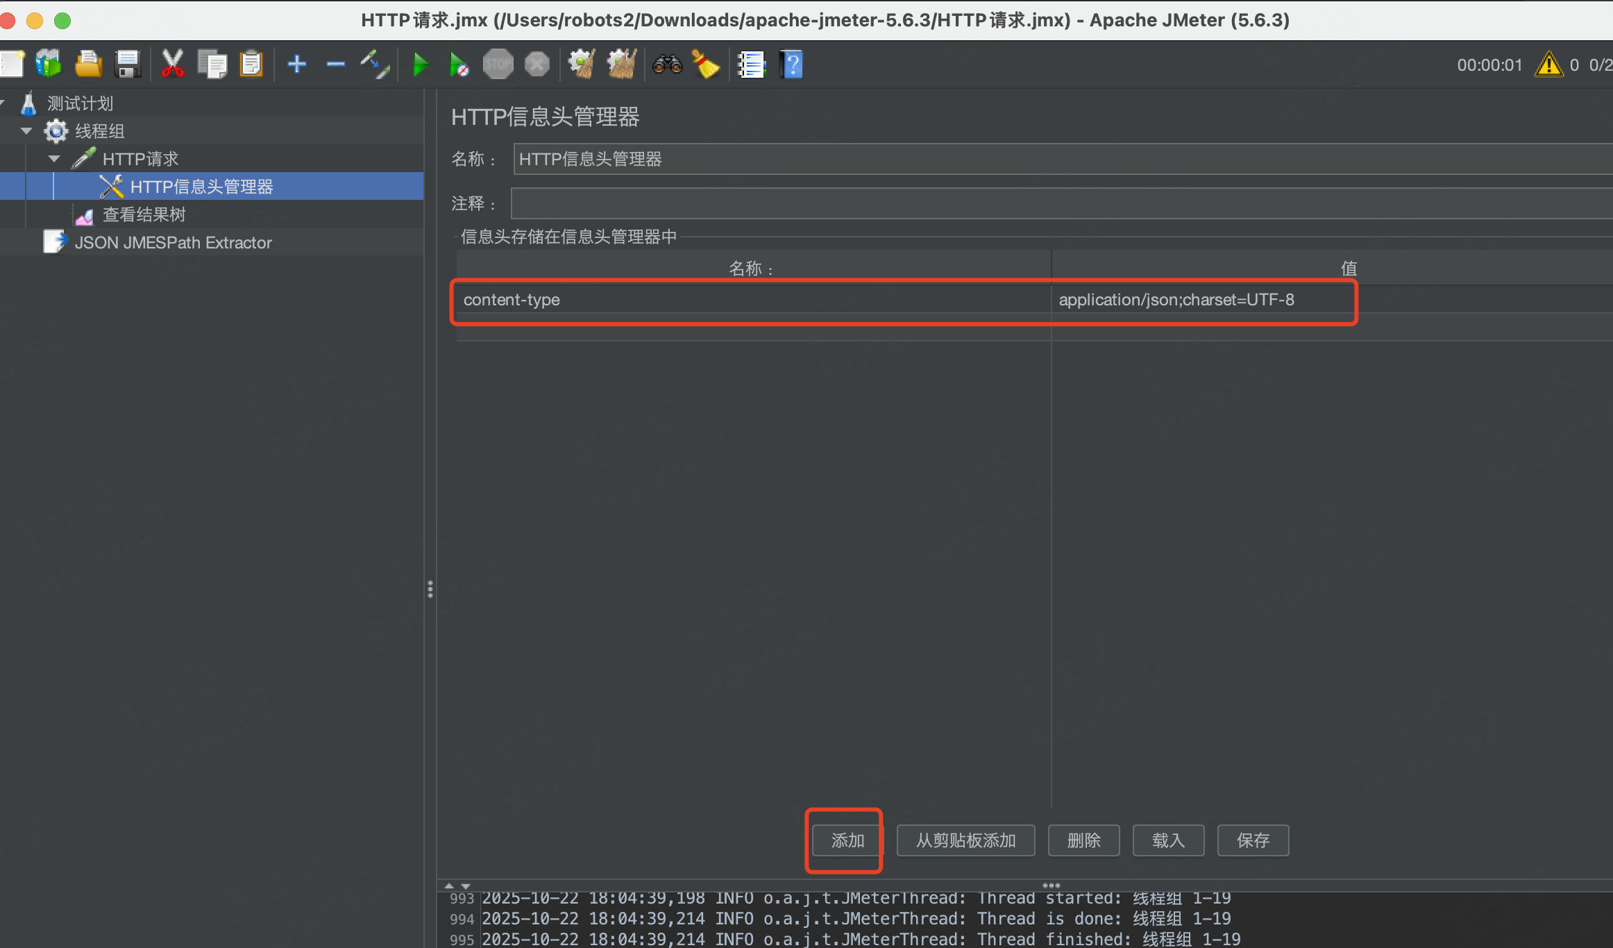Image resolution: width=1613 pixels, height=948 pixels.
Task: Select 查看结果树 in the tree
Action: (144, 215)
